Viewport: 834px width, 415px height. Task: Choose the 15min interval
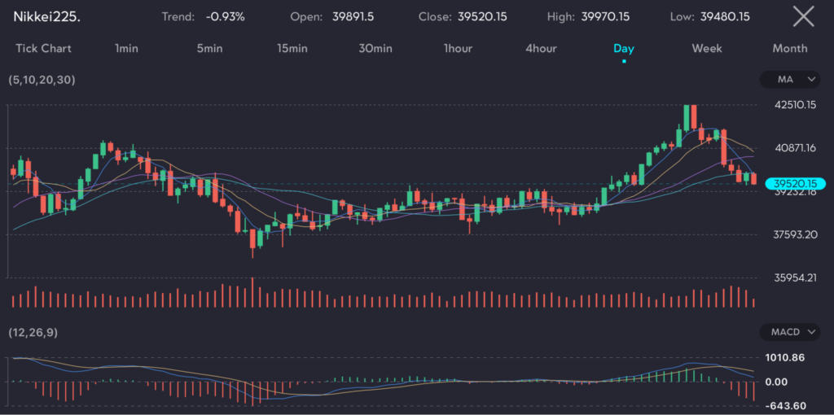click(292, 49)
